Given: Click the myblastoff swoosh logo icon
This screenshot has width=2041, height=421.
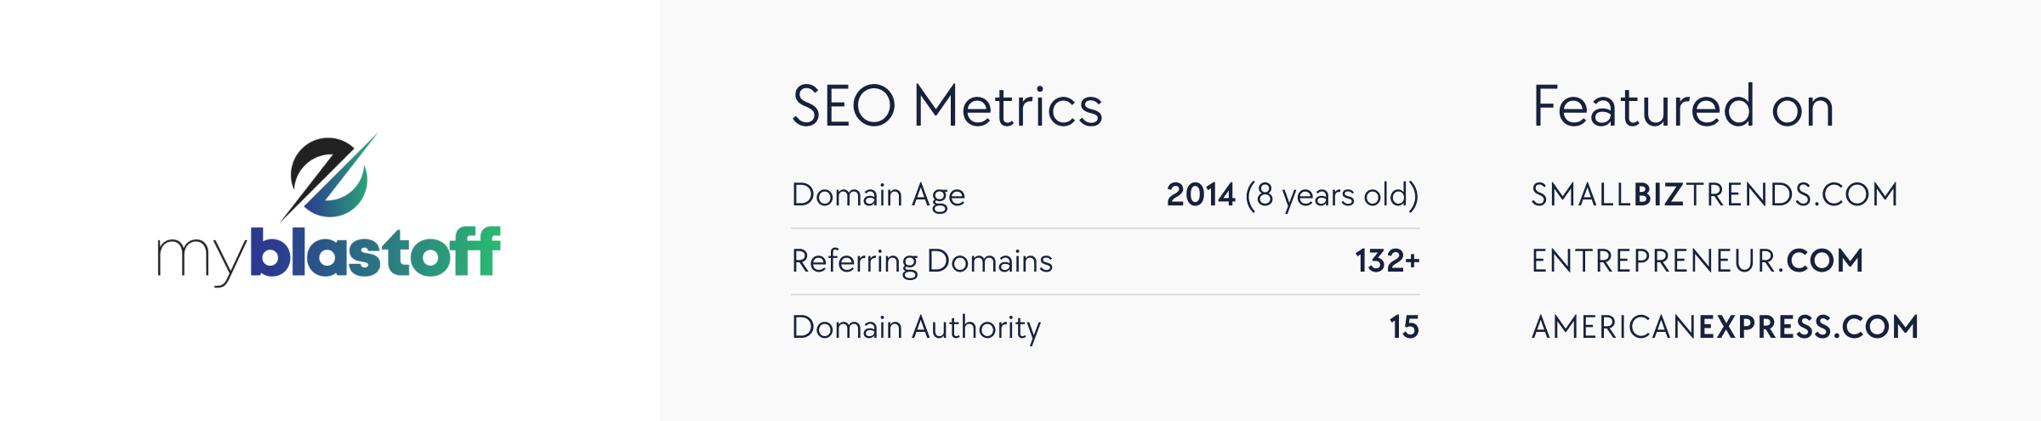Looking at the screenshot, I should (x=329, y=177).
